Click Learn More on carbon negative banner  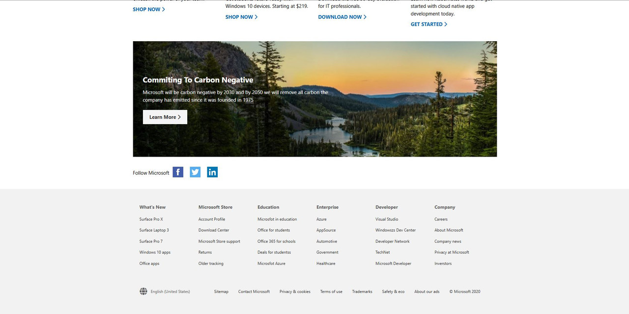coord(165,117)
